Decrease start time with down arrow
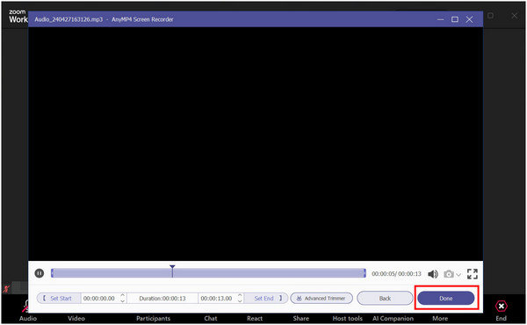527x325 pixels. click(x=123, y=300)
